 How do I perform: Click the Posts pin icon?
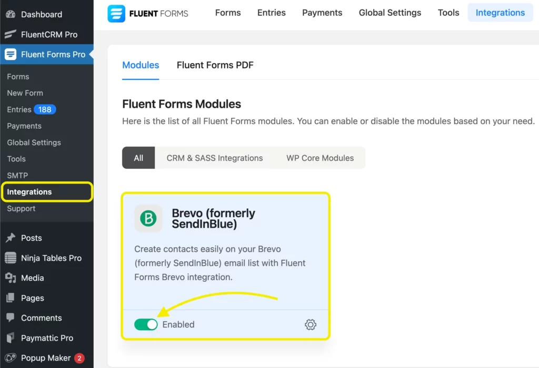pos(11,238)
